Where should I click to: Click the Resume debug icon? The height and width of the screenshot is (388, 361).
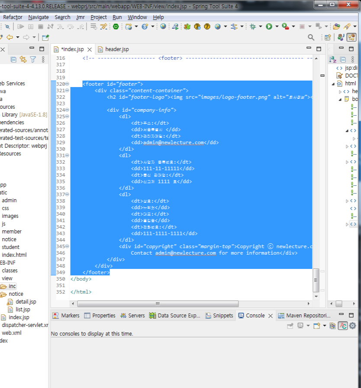click(21, 26)
